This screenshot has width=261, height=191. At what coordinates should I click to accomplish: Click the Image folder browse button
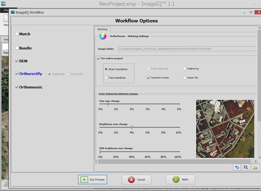point(256,48)
